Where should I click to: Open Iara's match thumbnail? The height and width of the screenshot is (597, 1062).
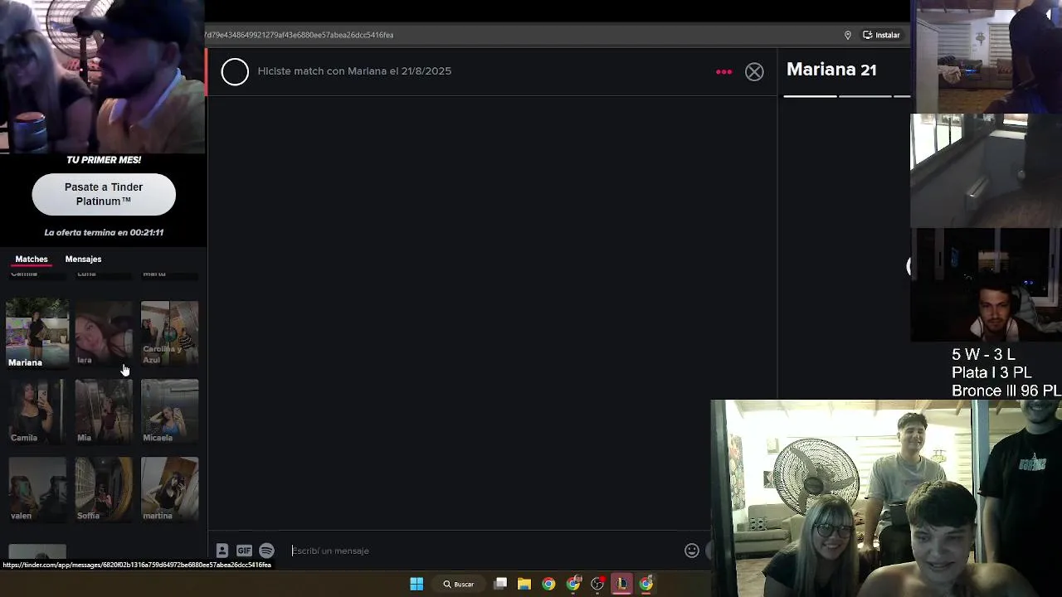[104, 333]
